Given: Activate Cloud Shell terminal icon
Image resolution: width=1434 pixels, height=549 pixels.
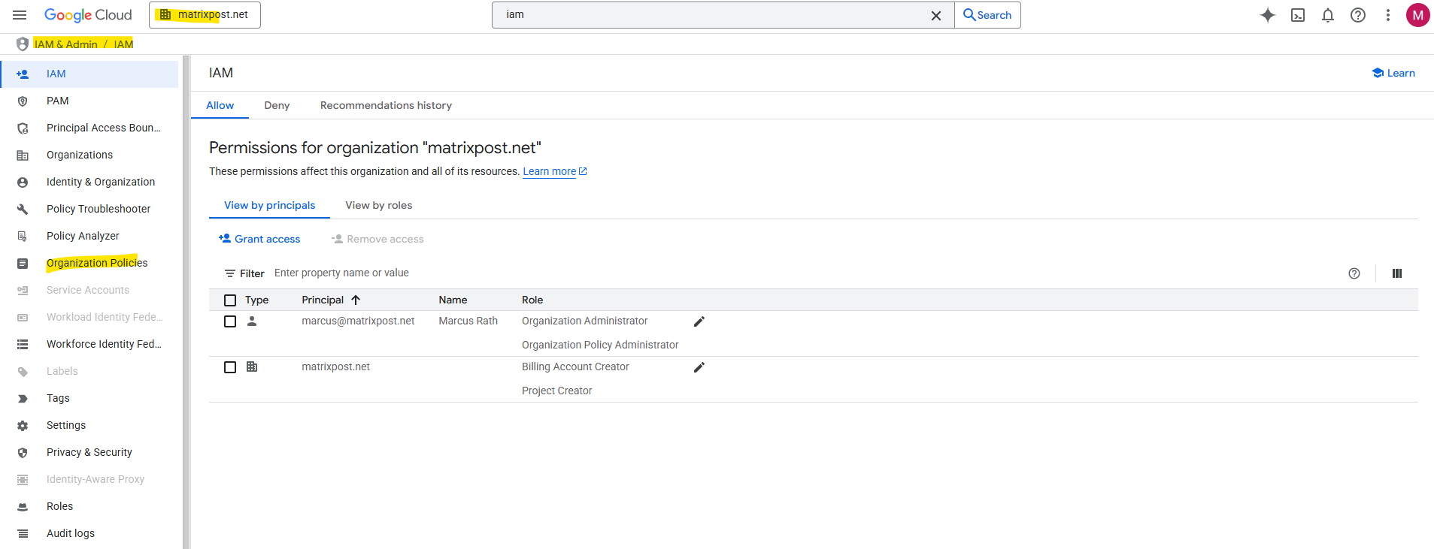Looking at the screenshot, I should (x=1297, y=15).
